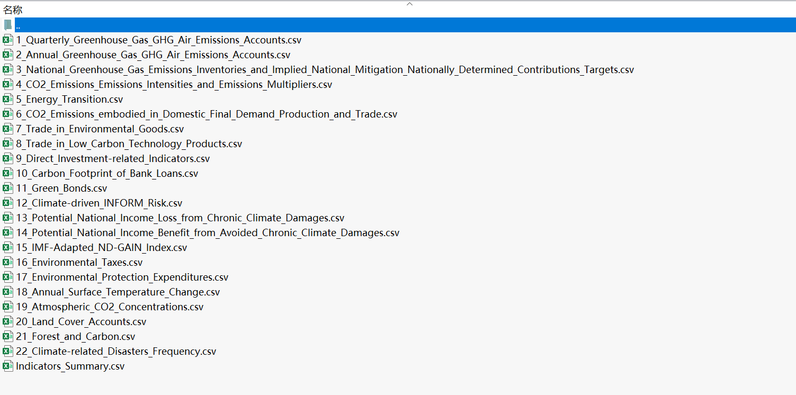Click the Excel icon of 2_Annual_Greenhouse_Gas_GHG_Air_Emissions_Accounts.csv
This screenshot has width=796, height=395.
8,55
